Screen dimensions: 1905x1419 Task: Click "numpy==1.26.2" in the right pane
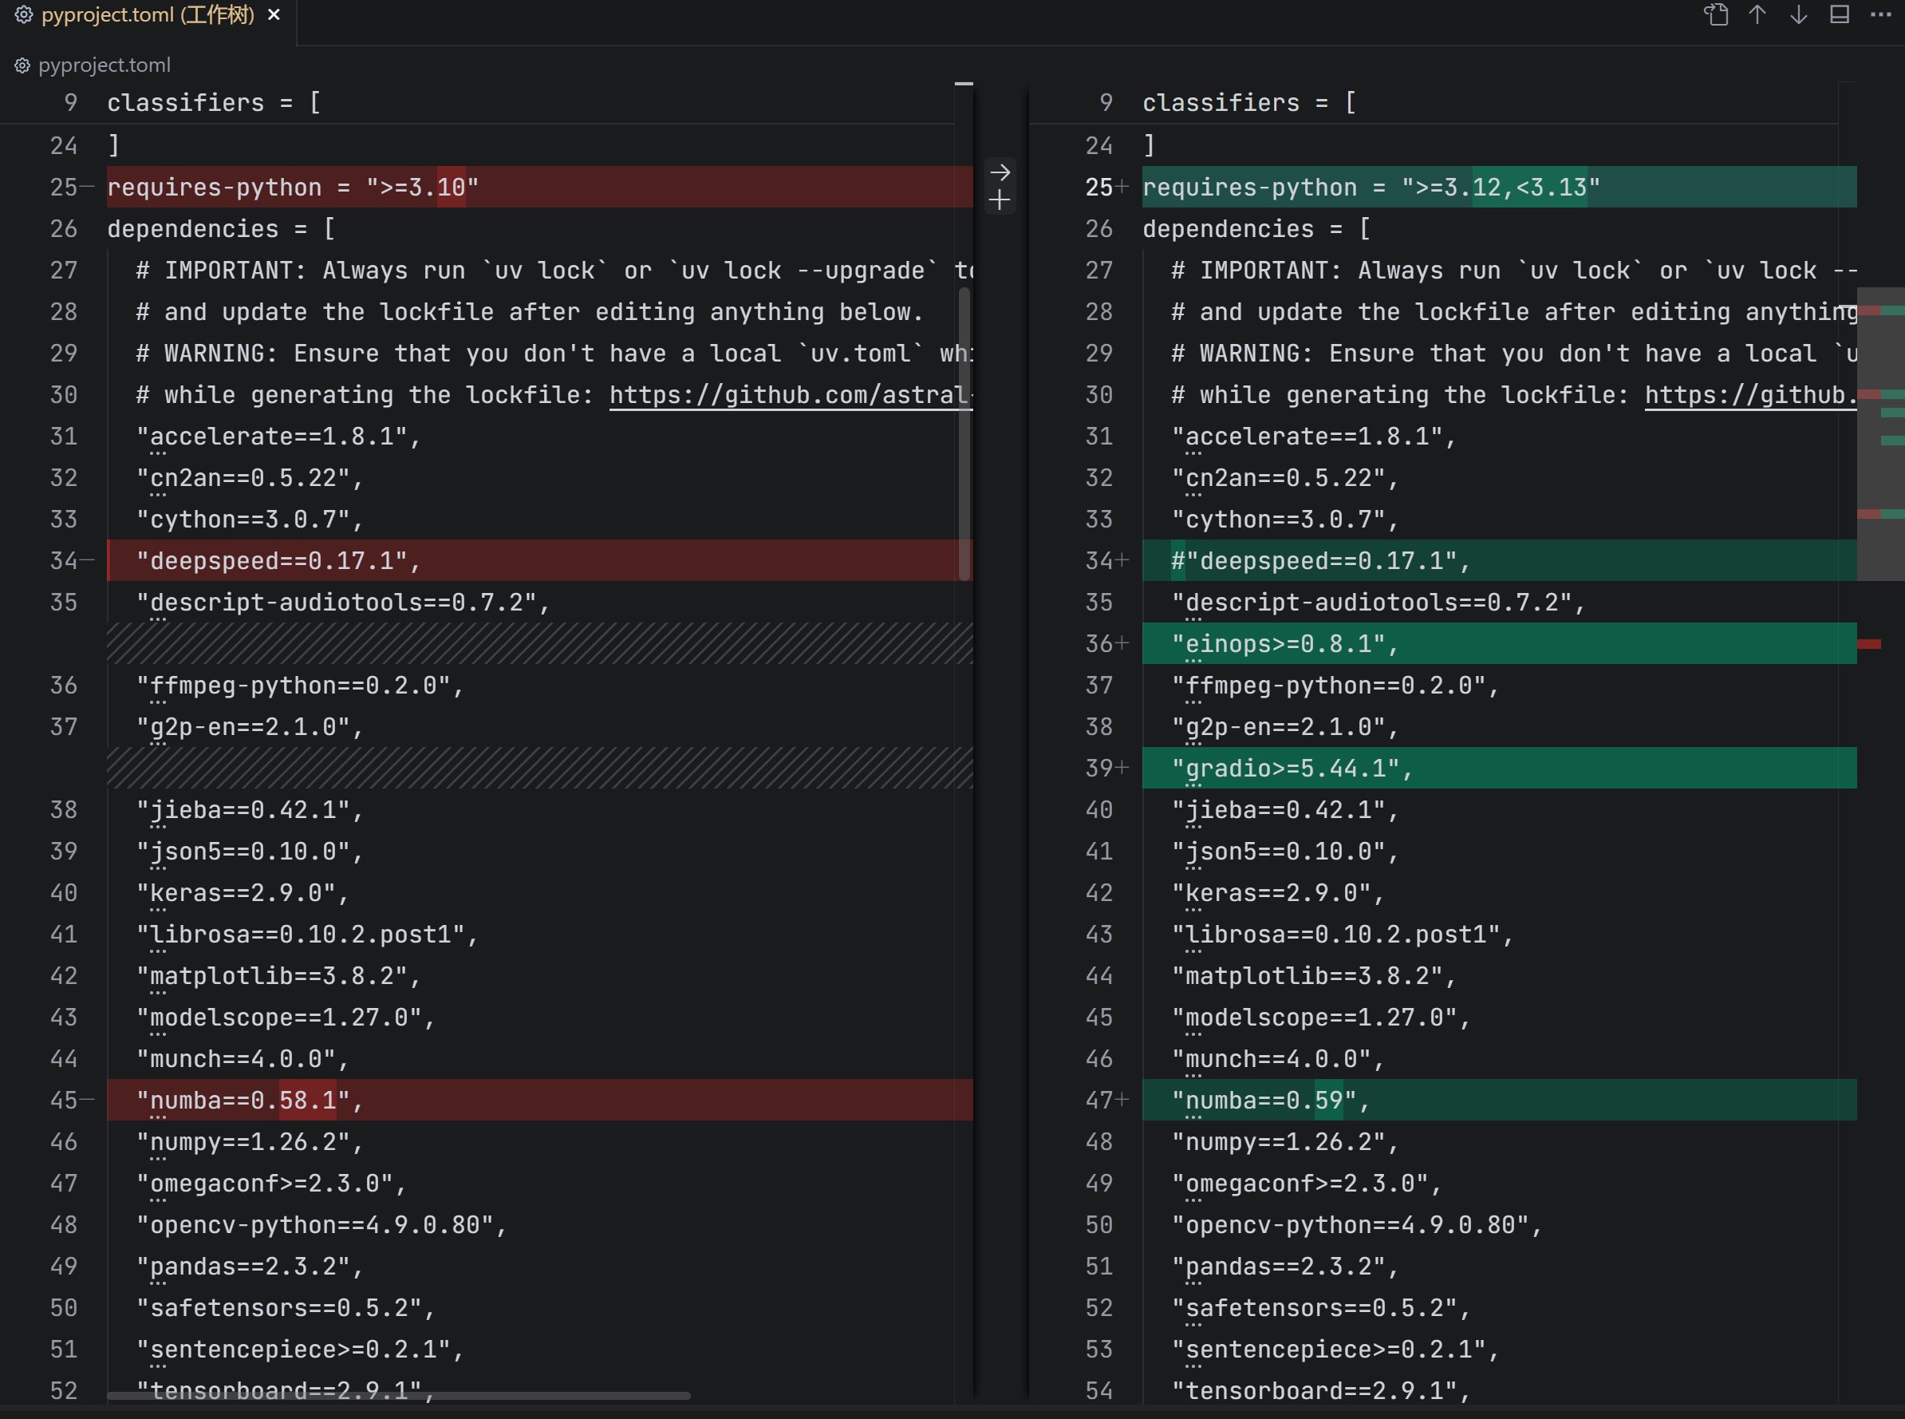(x=1285, y=1142)
